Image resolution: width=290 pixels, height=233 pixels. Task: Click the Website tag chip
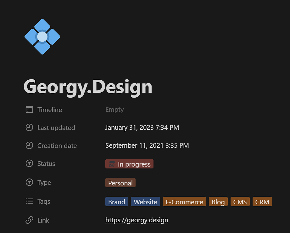pyautogui.click(x=145, y=202)
